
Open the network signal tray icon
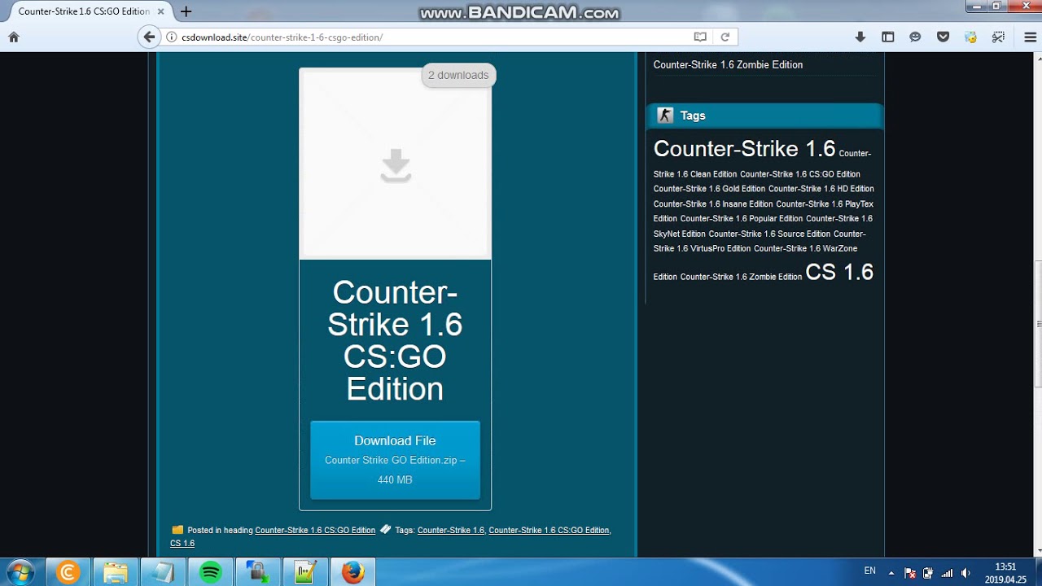(947, 572)
